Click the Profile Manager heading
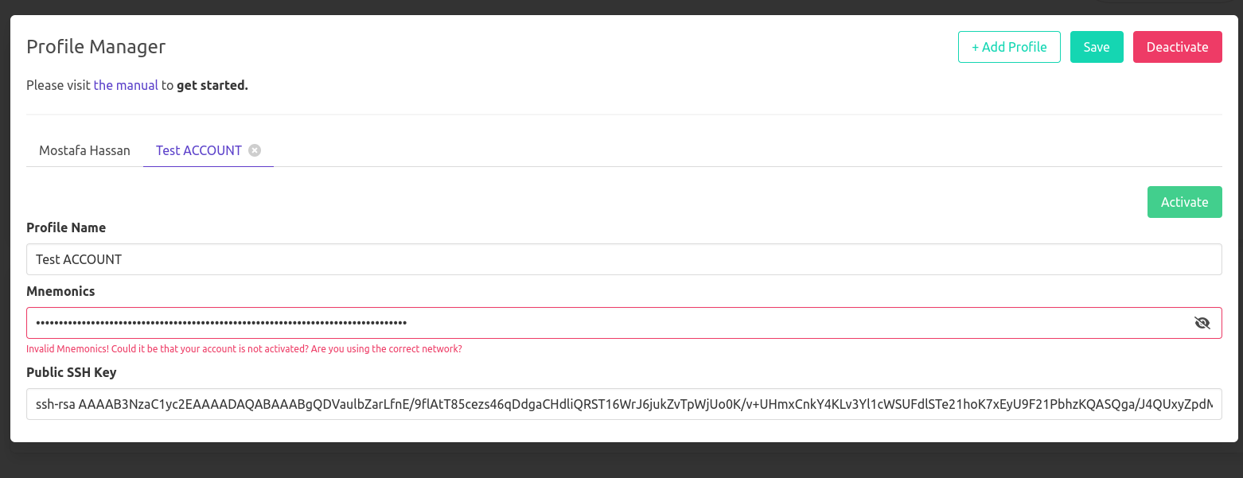Image resolution: width=1243 pixels, height=478 pixels. (x=95, y=47)
